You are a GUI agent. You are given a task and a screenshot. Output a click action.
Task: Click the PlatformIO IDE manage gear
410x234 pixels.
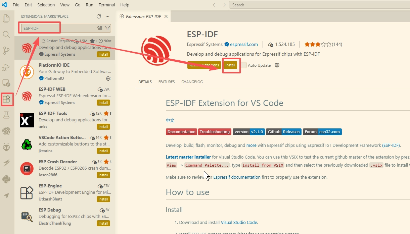pos(108,78)
